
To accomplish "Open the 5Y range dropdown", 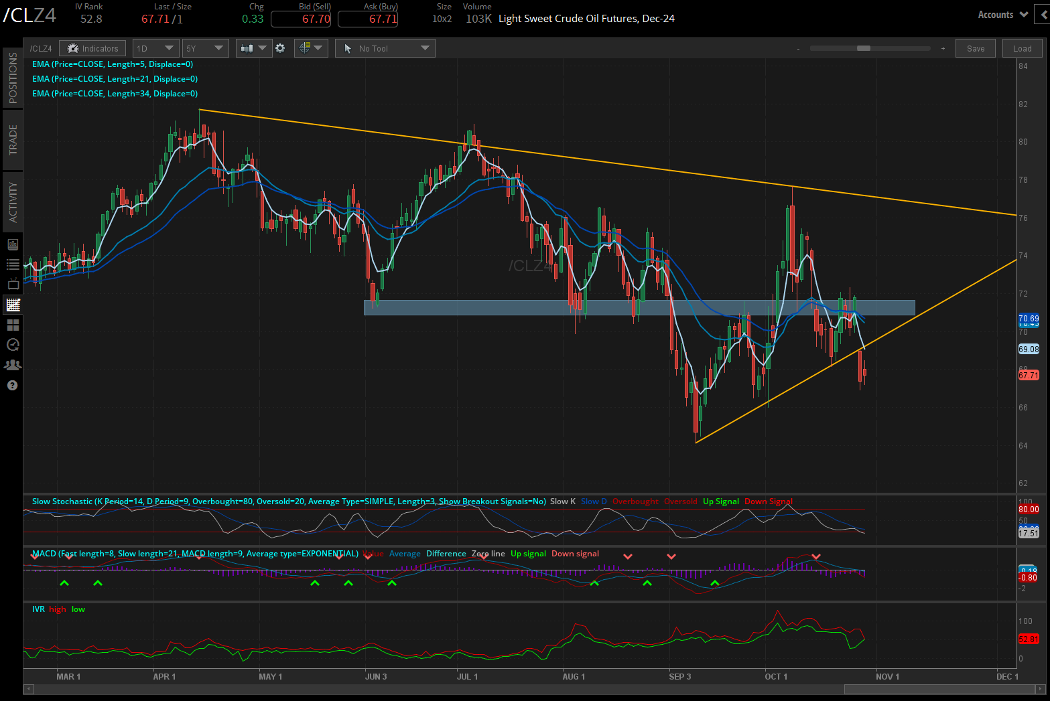I will [x=205, y=48].
